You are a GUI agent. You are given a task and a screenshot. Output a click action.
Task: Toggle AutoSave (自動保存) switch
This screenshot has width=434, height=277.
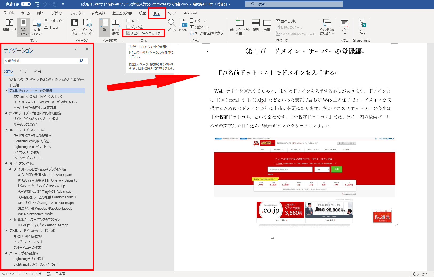point(26,4)
